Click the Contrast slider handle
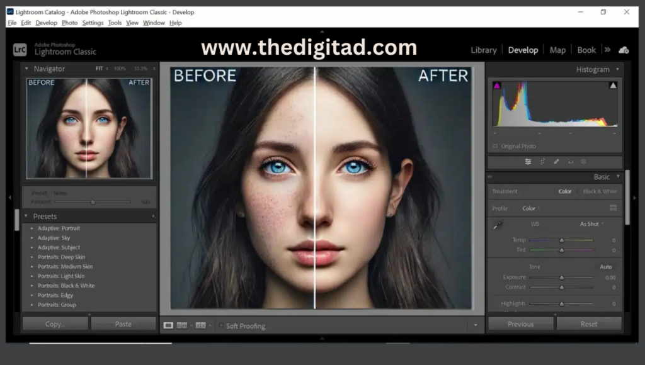The image size is (645, 365). [x=561, y=288]
